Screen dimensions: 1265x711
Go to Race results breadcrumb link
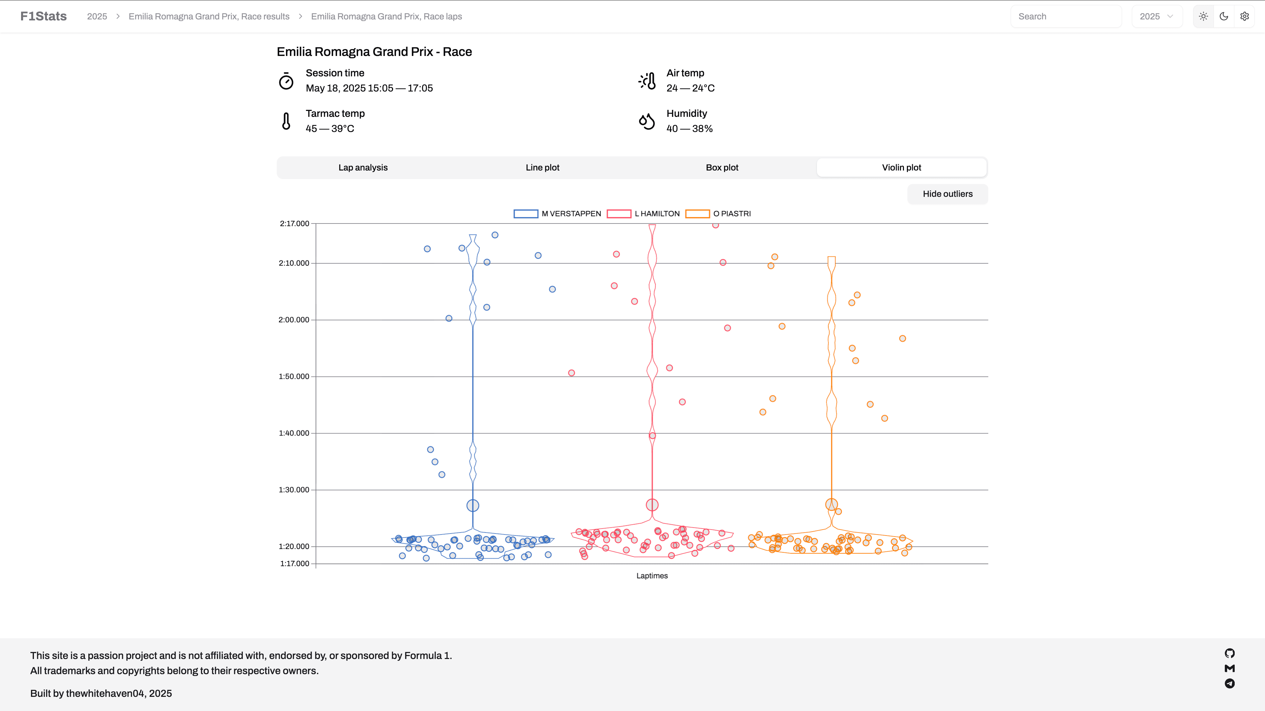(x=209, y=16)
